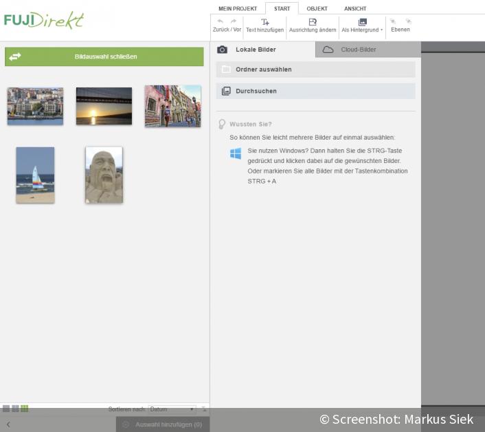Image resolution: width=485 pixels, height=432 pixels.
Task: Click the text 'STRG + A'
Action: click(262, 181)
